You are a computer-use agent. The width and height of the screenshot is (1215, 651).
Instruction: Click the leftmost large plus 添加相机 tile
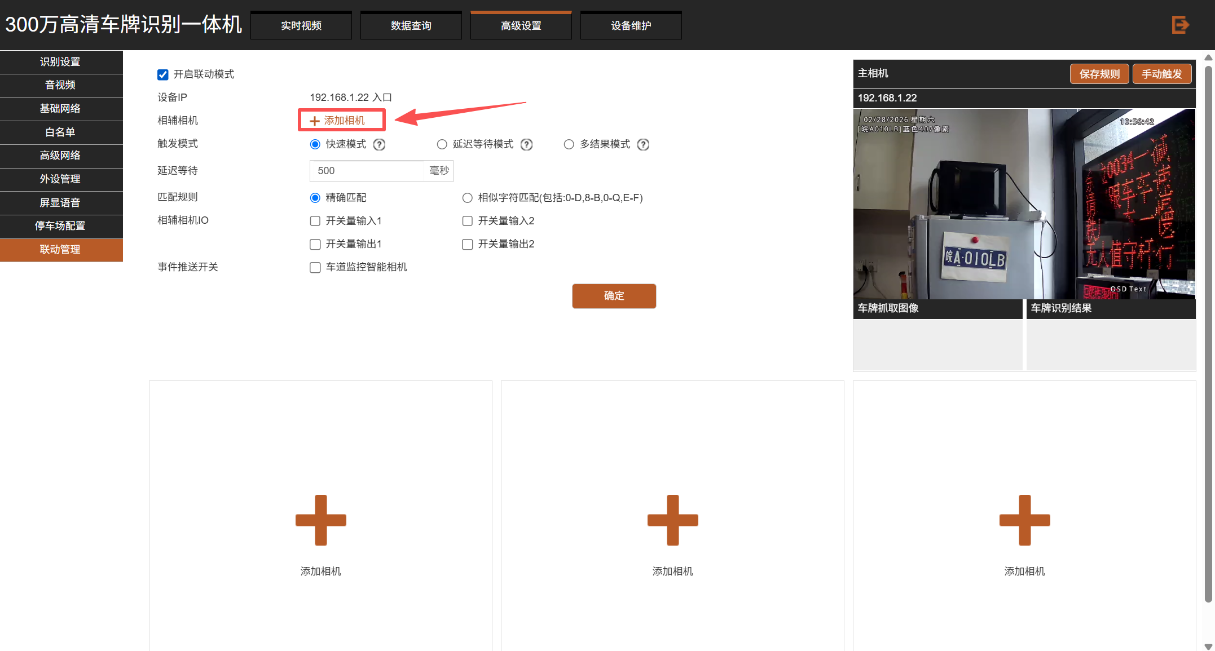pyautogui.click(x=320, y=520)
